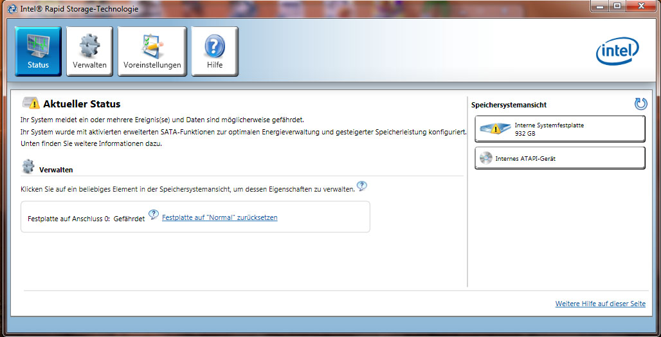Open 'Weitere Hilfe auf dieser Seite' link

click(601, 304)
